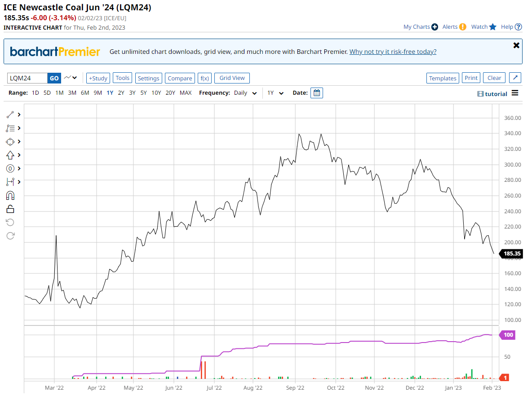This screenshot has width=532, height=400.
Task: Open the chart type line dropdown
Action: coord(70,78)
